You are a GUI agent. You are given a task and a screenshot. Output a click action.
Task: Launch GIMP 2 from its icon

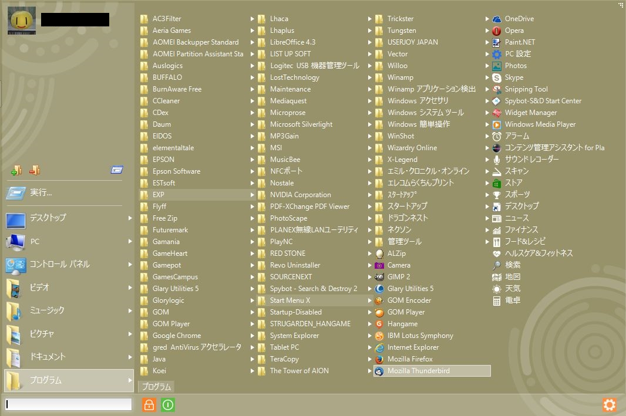pyautogui.click(x=379, y=277)
